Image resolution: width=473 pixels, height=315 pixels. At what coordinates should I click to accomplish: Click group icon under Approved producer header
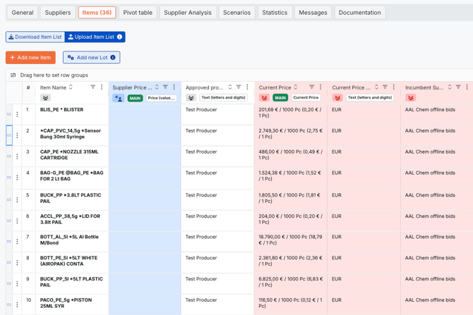tap(191, 97)
